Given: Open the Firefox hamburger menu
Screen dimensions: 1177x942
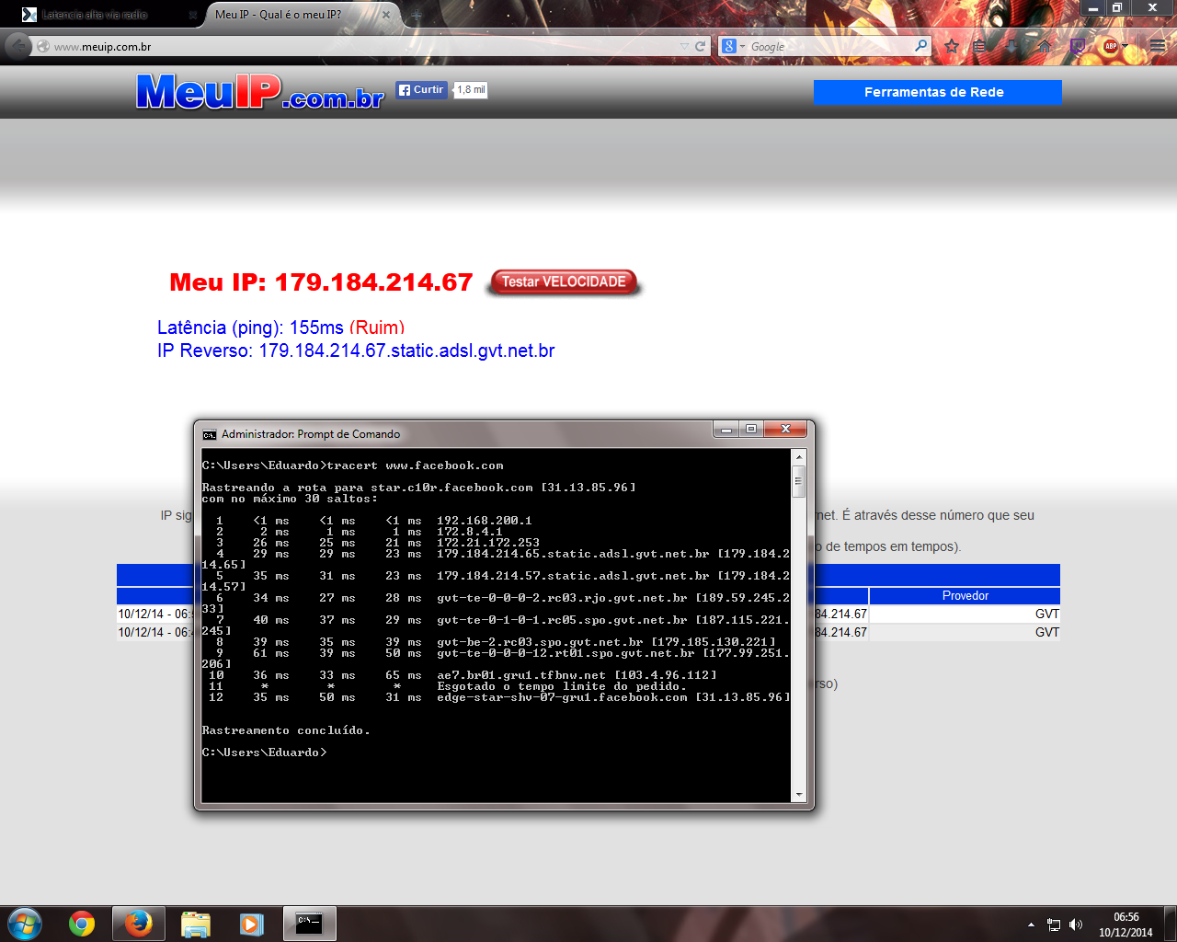Looking at the screenshot, I should [1158, 46].
